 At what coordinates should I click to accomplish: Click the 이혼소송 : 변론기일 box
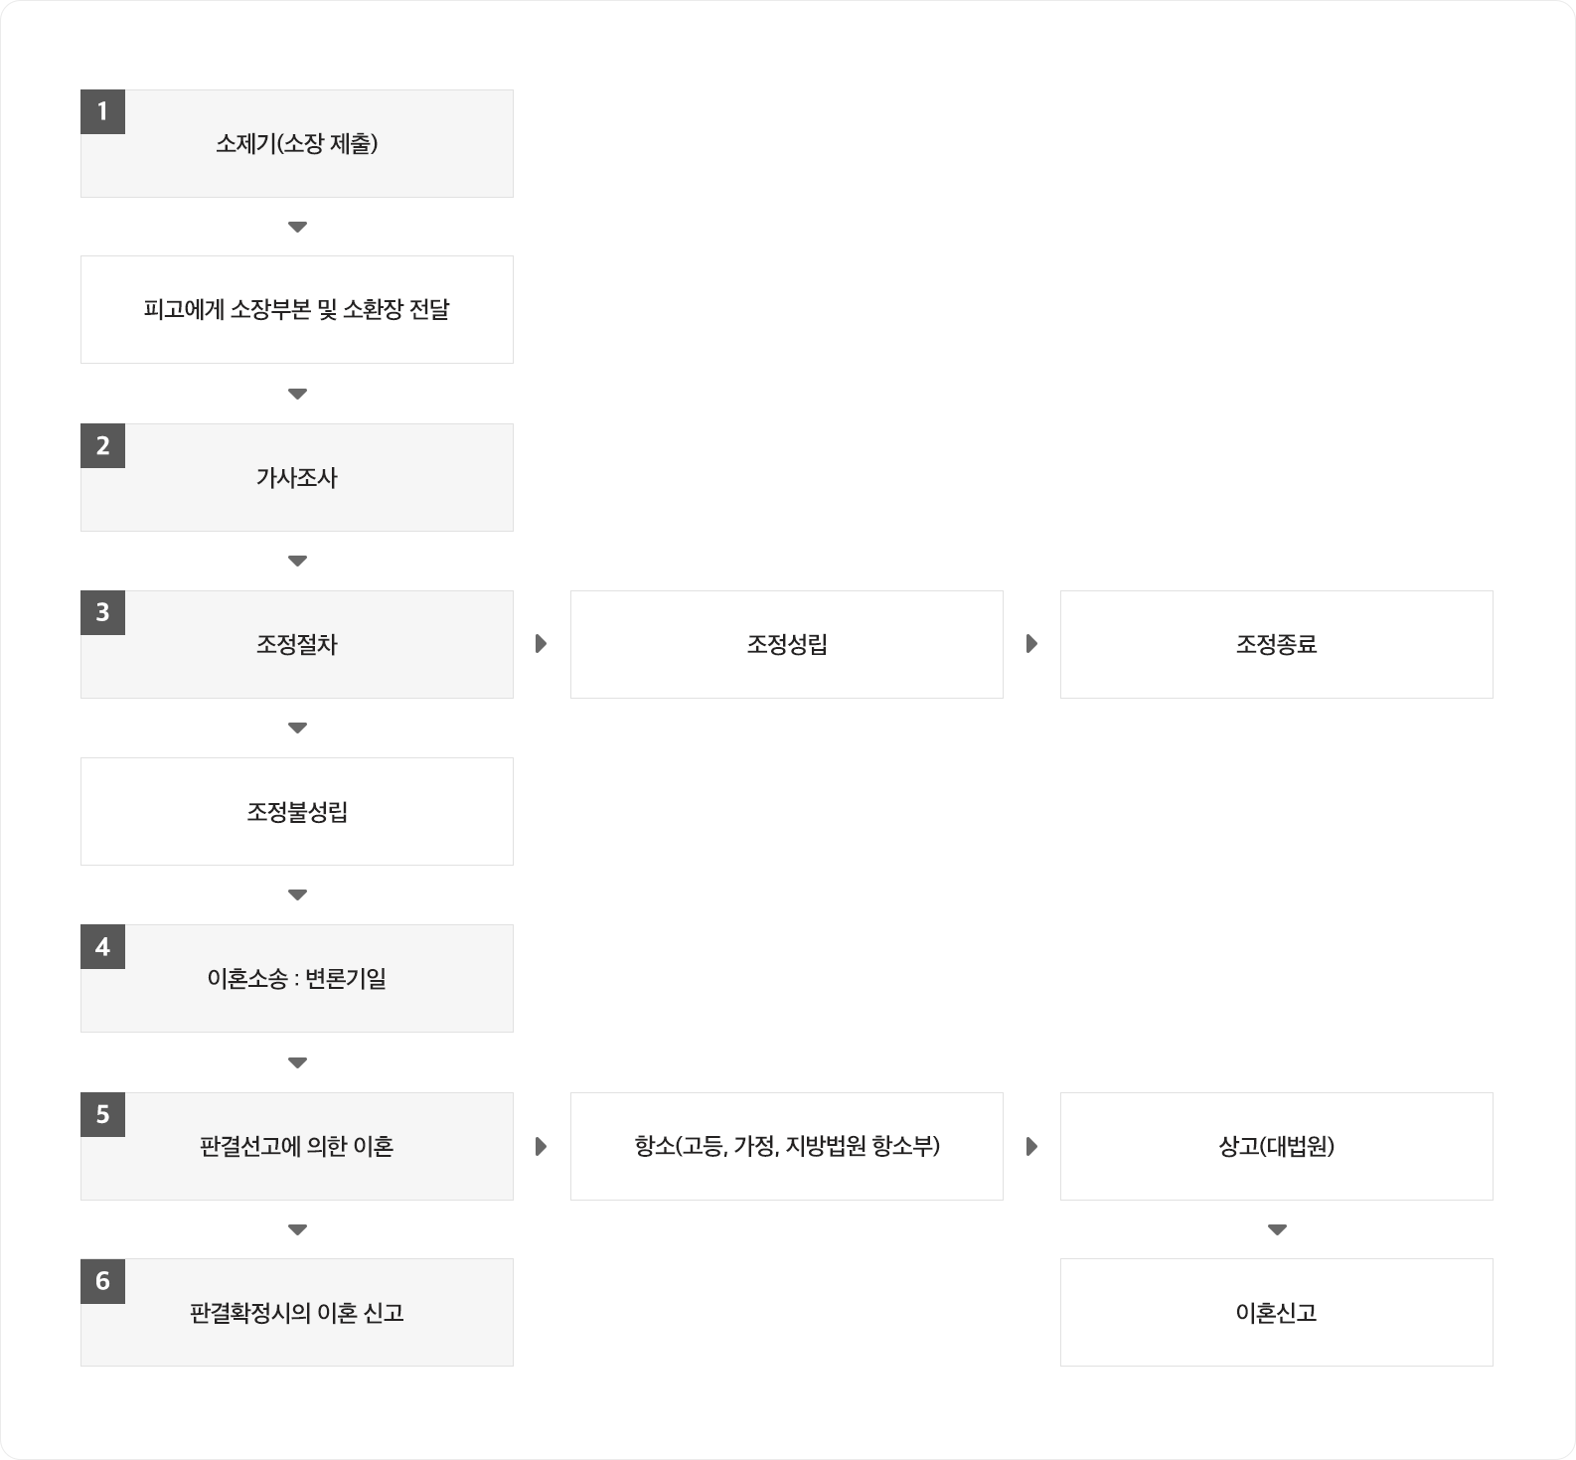point(297,979)
